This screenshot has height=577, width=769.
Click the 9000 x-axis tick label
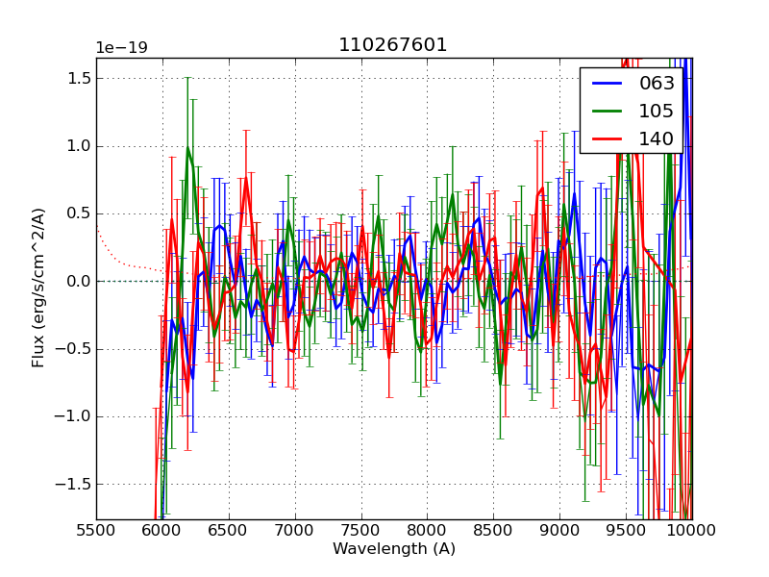pos(559,529)
